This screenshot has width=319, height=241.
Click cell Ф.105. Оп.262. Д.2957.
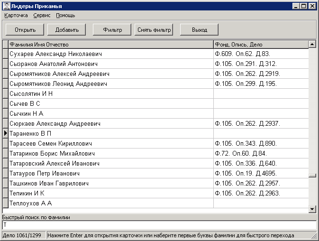[261, 184]
